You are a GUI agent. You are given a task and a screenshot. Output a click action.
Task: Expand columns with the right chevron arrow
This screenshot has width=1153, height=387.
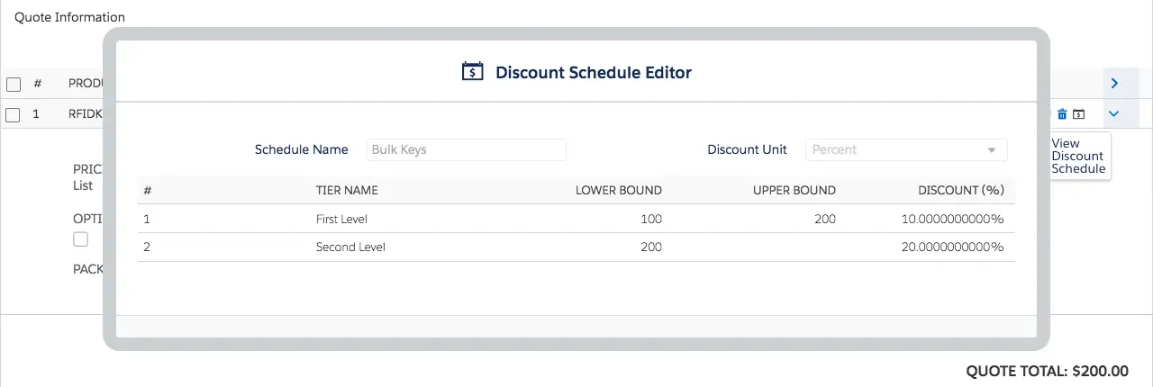pyautogui.click(x=1114, y=84)
